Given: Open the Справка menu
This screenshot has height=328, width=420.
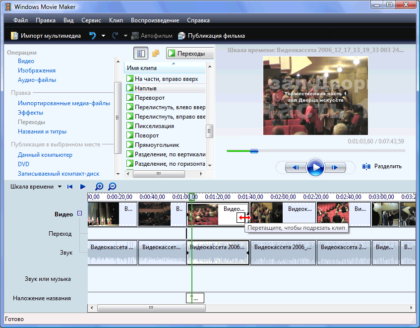Looking at the screenshot, I should [198, 20].
